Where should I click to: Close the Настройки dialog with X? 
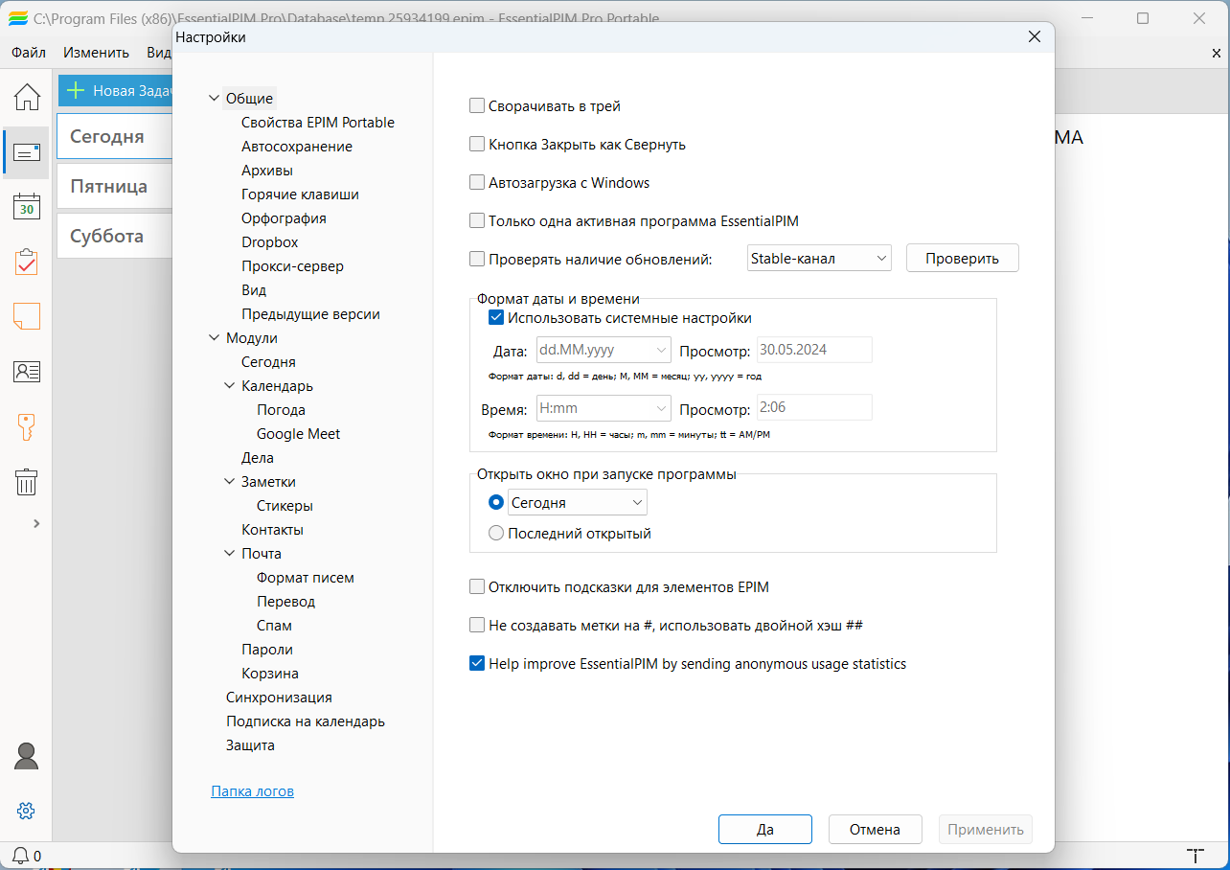pos(1034,36)
